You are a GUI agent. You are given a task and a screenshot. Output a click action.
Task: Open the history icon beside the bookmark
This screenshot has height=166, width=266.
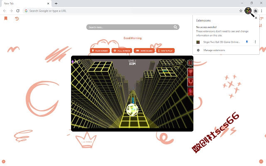pyautogui.click(x=17, y=18)
